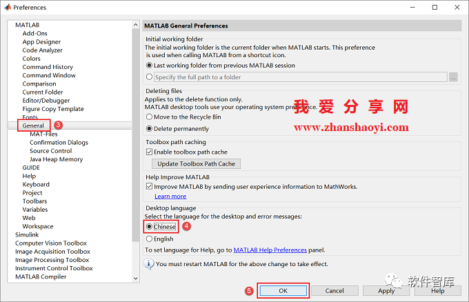Image resolution: width=469 pixels, height=302 pixels.
Task: Open Help item in preferences tree
Action: coord(29,176)
